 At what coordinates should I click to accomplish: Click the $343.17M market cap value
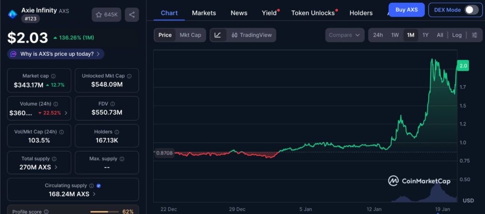point(28,85)
